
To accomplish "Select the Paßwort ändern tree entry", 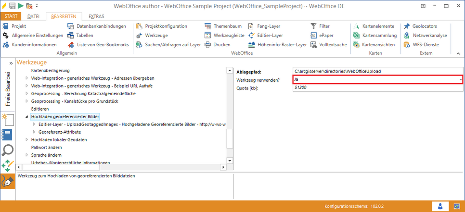I will tap(46, 148).
